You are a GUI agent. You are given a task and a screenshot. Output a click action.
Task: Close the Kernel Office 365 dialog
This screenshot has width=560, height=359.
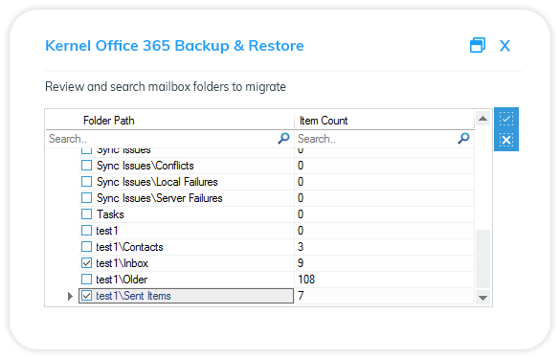pyautogui.click(x=504, y=46)
